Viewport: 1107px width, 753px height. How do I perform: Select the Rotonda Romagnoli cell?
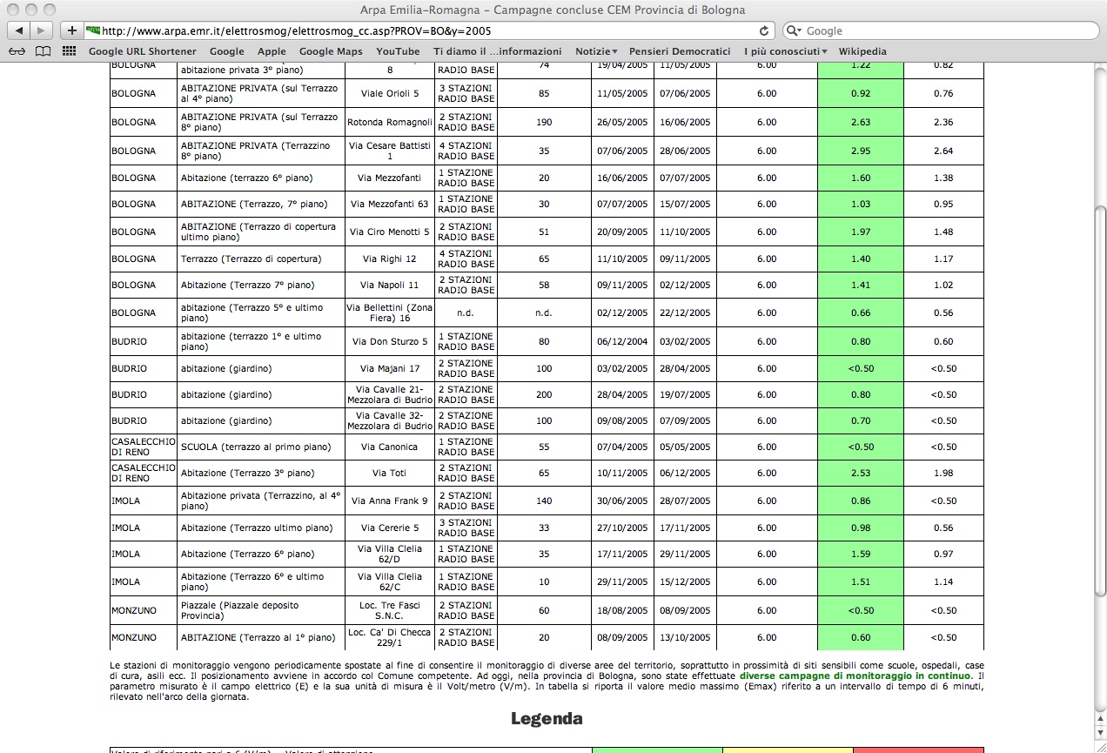point(390,122)
